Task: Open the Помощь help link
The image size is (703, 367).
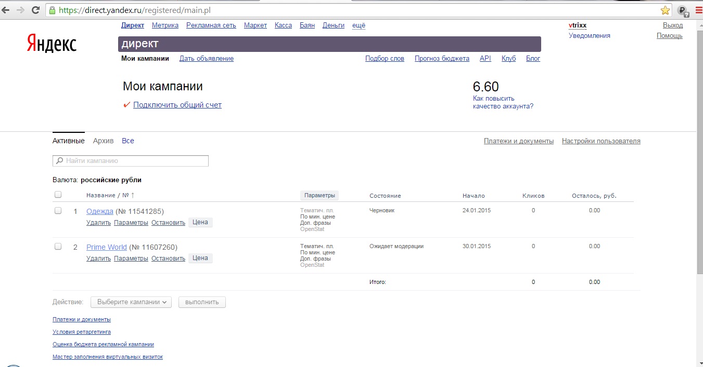Action: [x=670, y=36]
